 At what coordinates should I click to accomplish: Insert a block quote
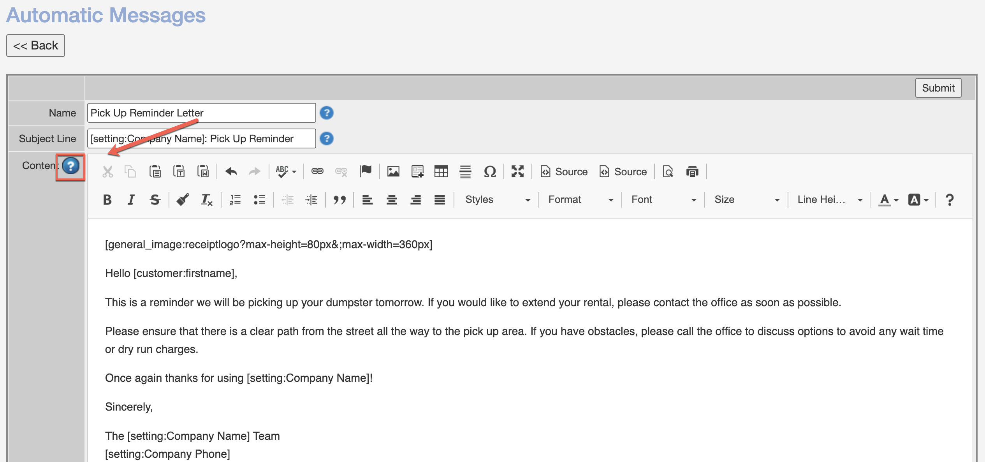tap(339, 200)
